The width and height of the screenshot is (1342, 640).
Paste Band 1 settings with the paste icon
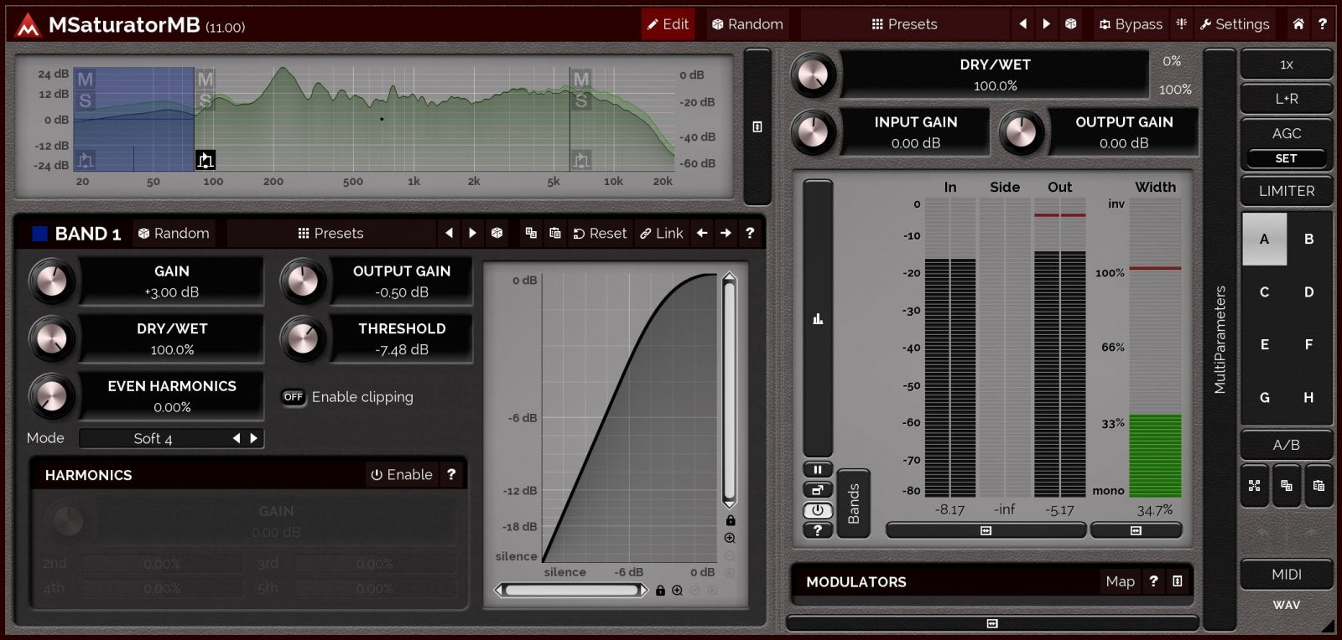tap(554, 233)
